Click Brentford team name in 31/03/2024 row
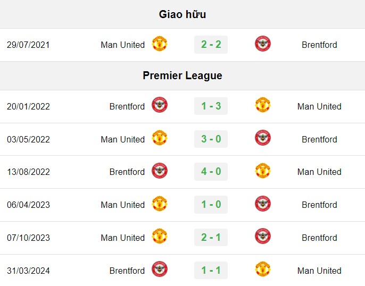This screenshot has height=286, width=365. pyautogui.click(x=127, y=271)
